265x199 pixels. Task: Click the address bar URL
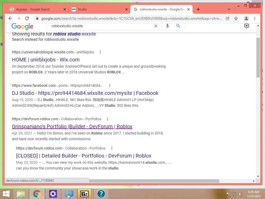click(131, 18)
